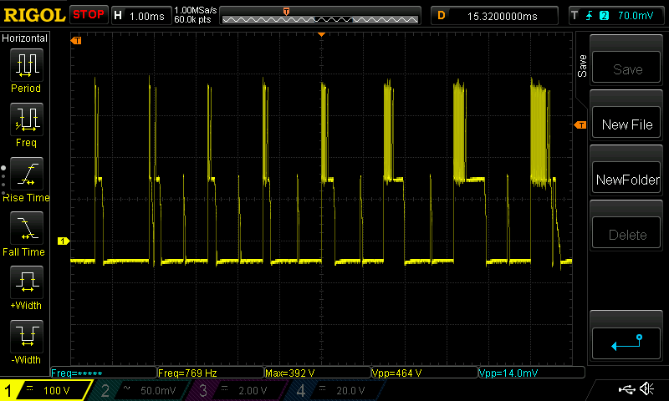The width and height of the screenshot is (669, 401).
Task: Choose the Fall Time measurement icon
Action: (26, 228)
